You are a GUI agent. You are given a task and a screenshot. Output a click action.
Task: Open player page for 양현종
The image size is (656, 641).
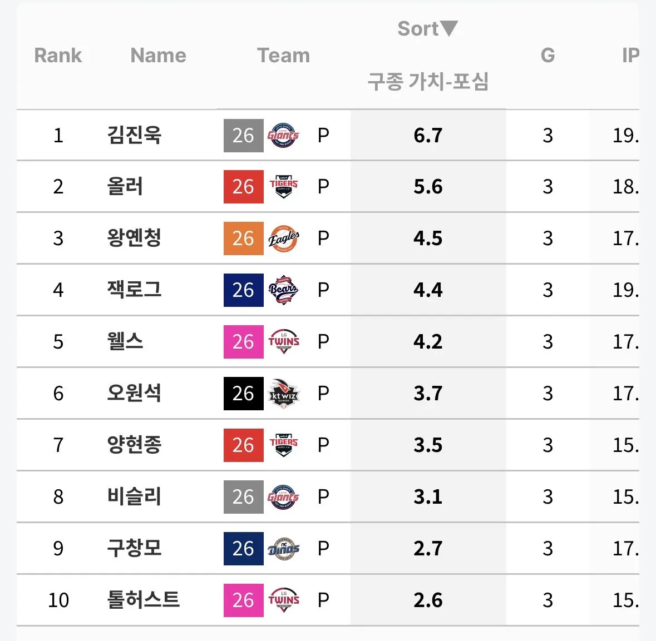click(x=134, y=445)
